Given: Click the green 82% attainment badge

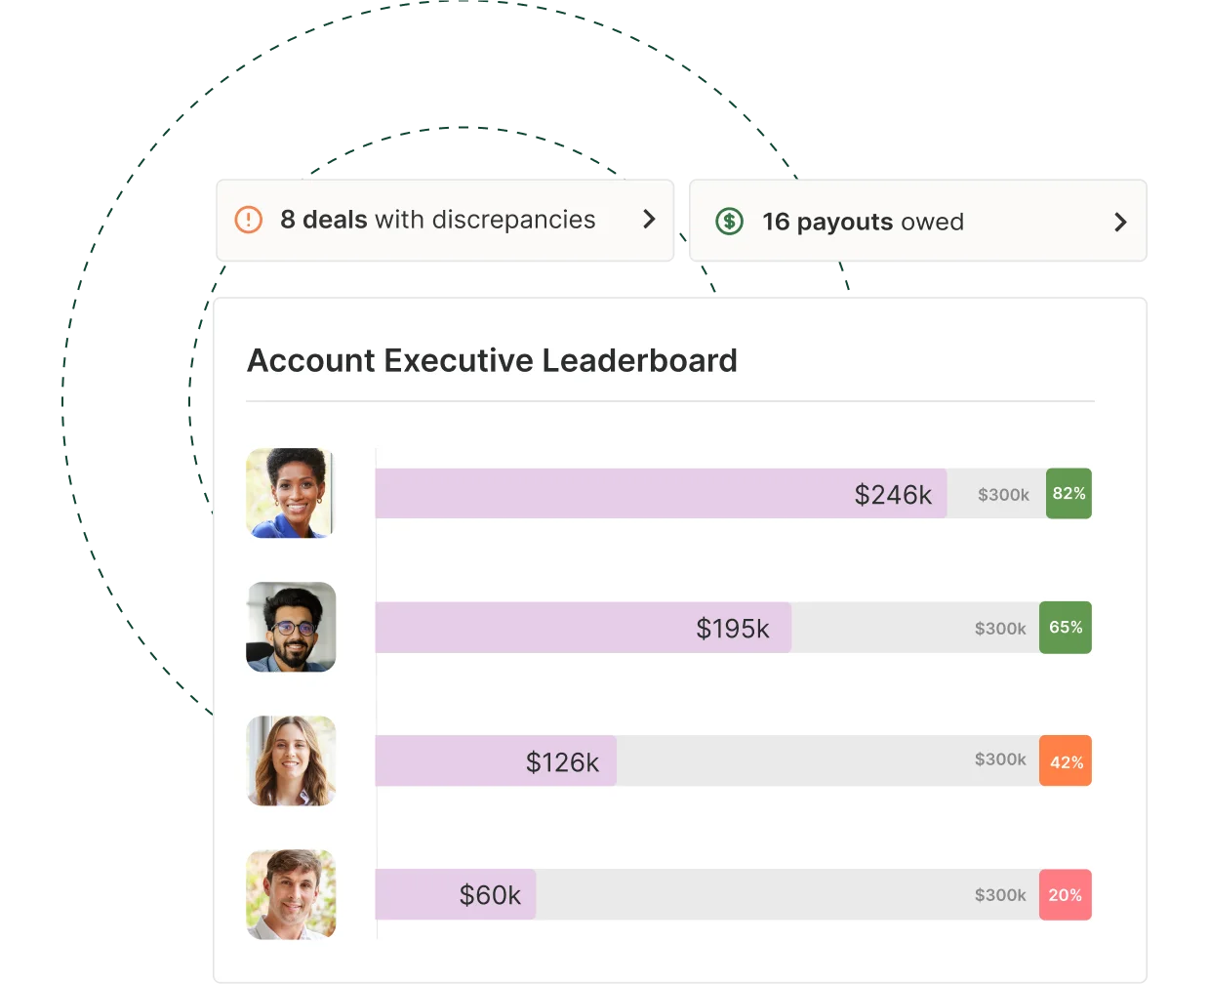Looking at the screenshot, I should click(1069, 493).
